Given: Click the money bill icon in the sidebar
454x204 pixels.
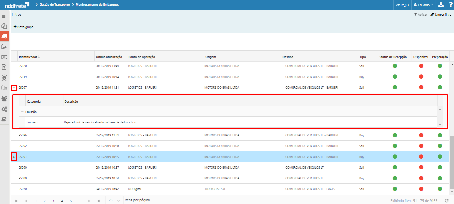Looking at the screenshot, I should click(4, 57).
